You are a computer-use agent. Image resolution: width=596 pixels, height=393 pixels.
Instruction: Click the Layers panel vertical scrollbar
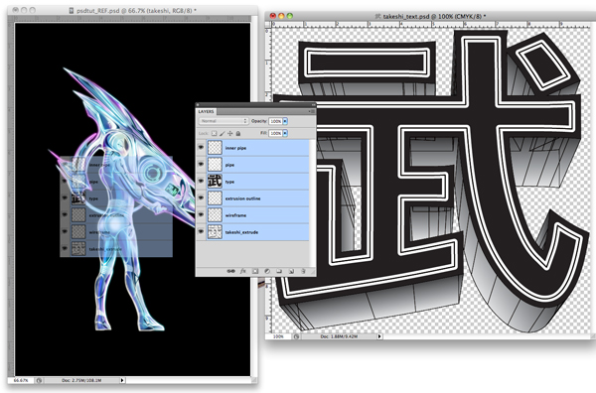tap(313, 203)
